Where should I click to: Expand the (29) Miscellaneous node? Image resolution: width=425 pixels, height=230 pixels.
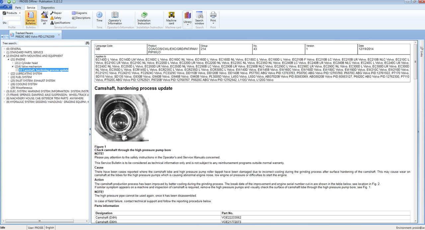point(8,88)
